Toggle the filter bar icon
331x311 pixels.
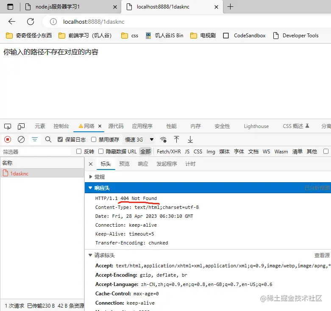[x=35, y=139]
